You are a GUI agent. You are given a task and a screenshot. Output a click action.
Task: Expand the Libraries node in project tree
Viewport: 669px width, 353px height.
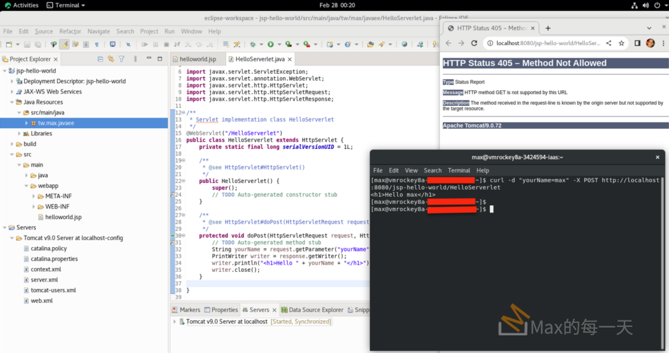19,133
